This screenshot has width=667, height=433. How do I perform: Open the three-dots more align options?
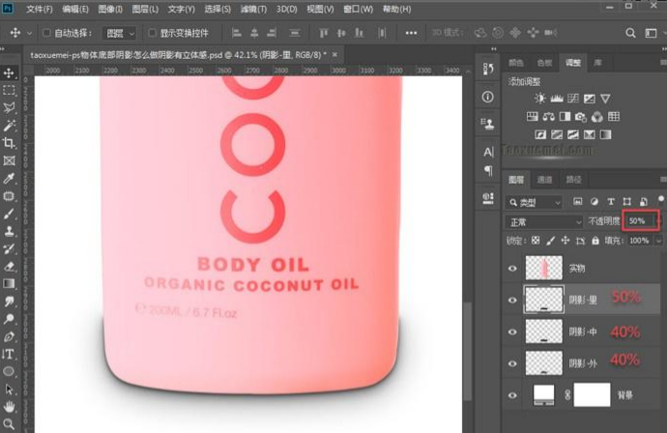[411, 33]
